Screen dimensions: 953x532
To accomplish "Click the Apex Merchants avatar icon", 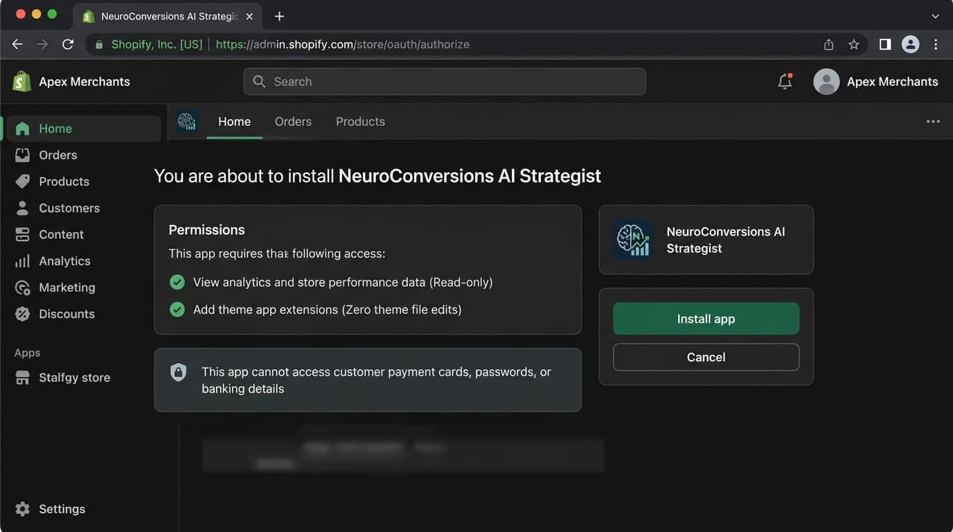I will click(x=826, y=82).
